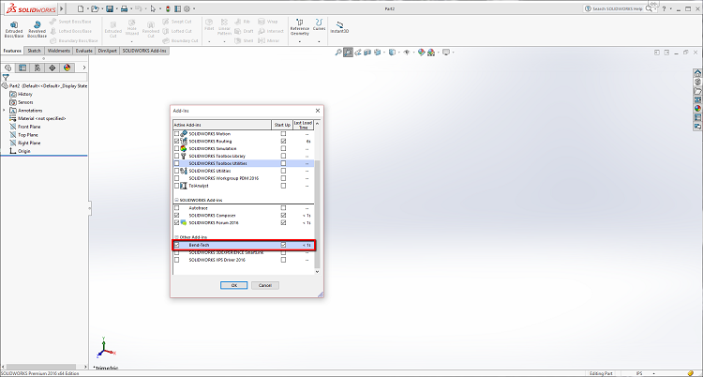Select the Features tab
703x377 pixels.
pos(12,51)
